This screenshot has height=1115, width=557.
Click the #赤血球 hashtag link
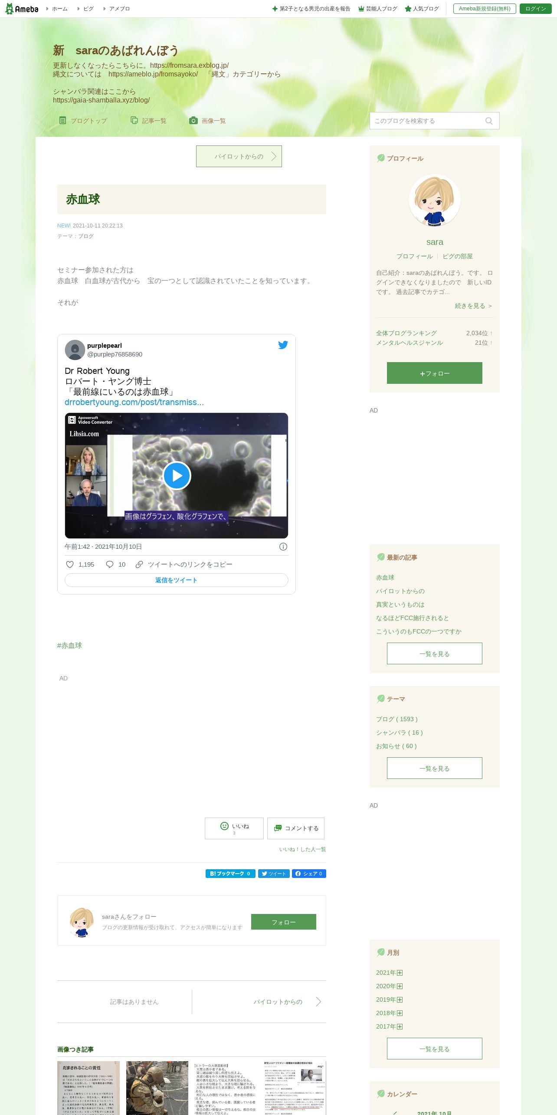69,645
